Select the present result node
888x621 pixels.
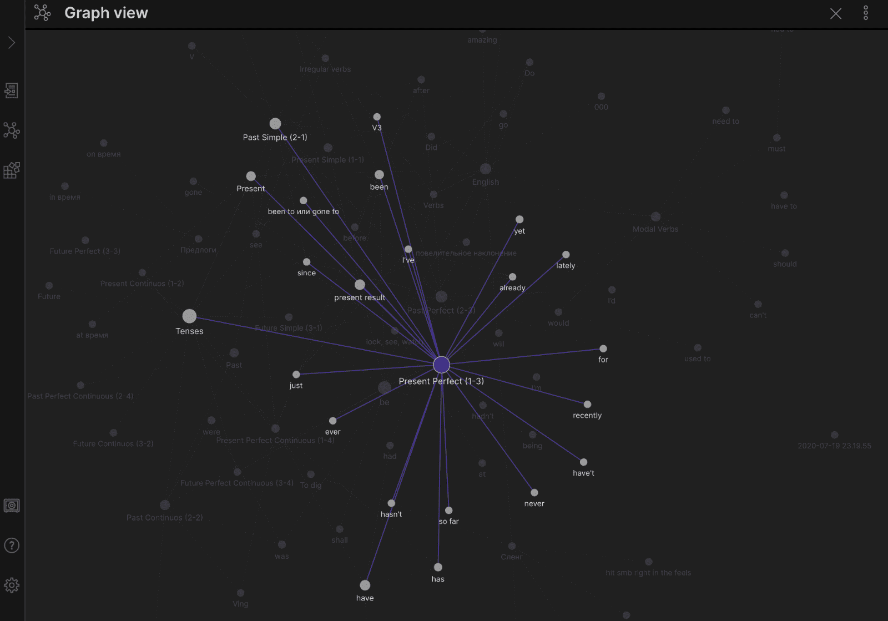[x=360, y=285]
